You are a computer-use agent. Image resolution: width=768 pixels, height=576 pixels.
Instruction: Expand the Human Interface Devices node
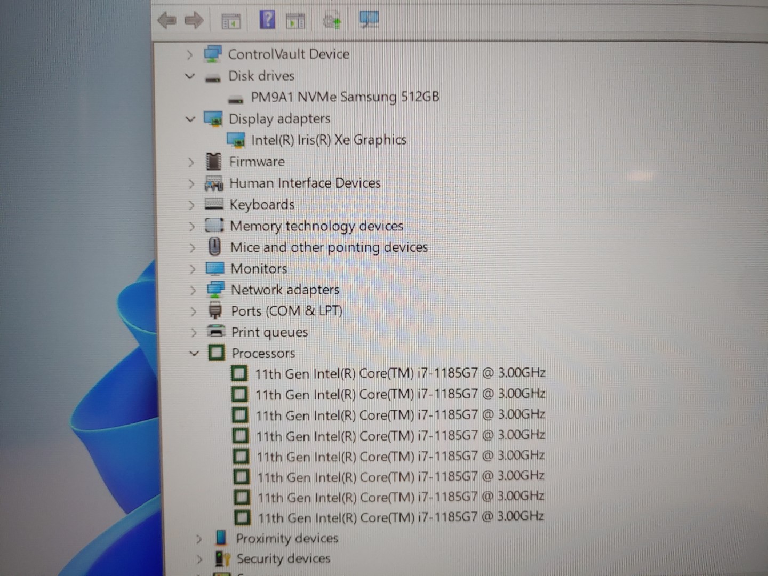click(x=192, y=183)
